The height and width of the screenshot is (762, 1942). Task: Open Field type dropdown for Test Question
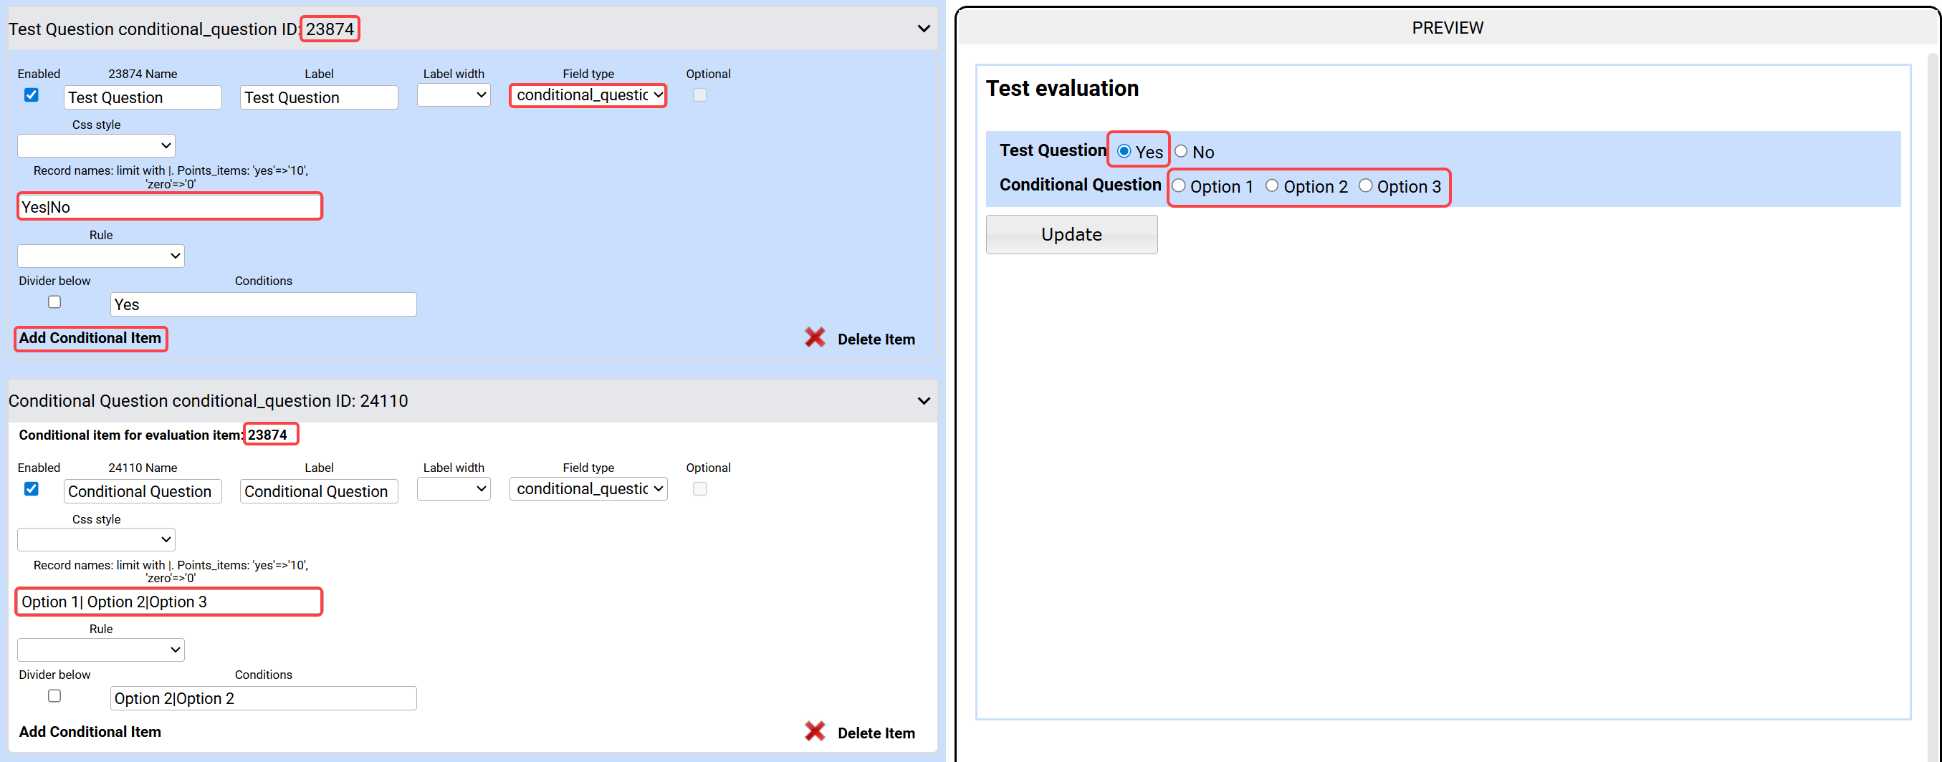588,96
